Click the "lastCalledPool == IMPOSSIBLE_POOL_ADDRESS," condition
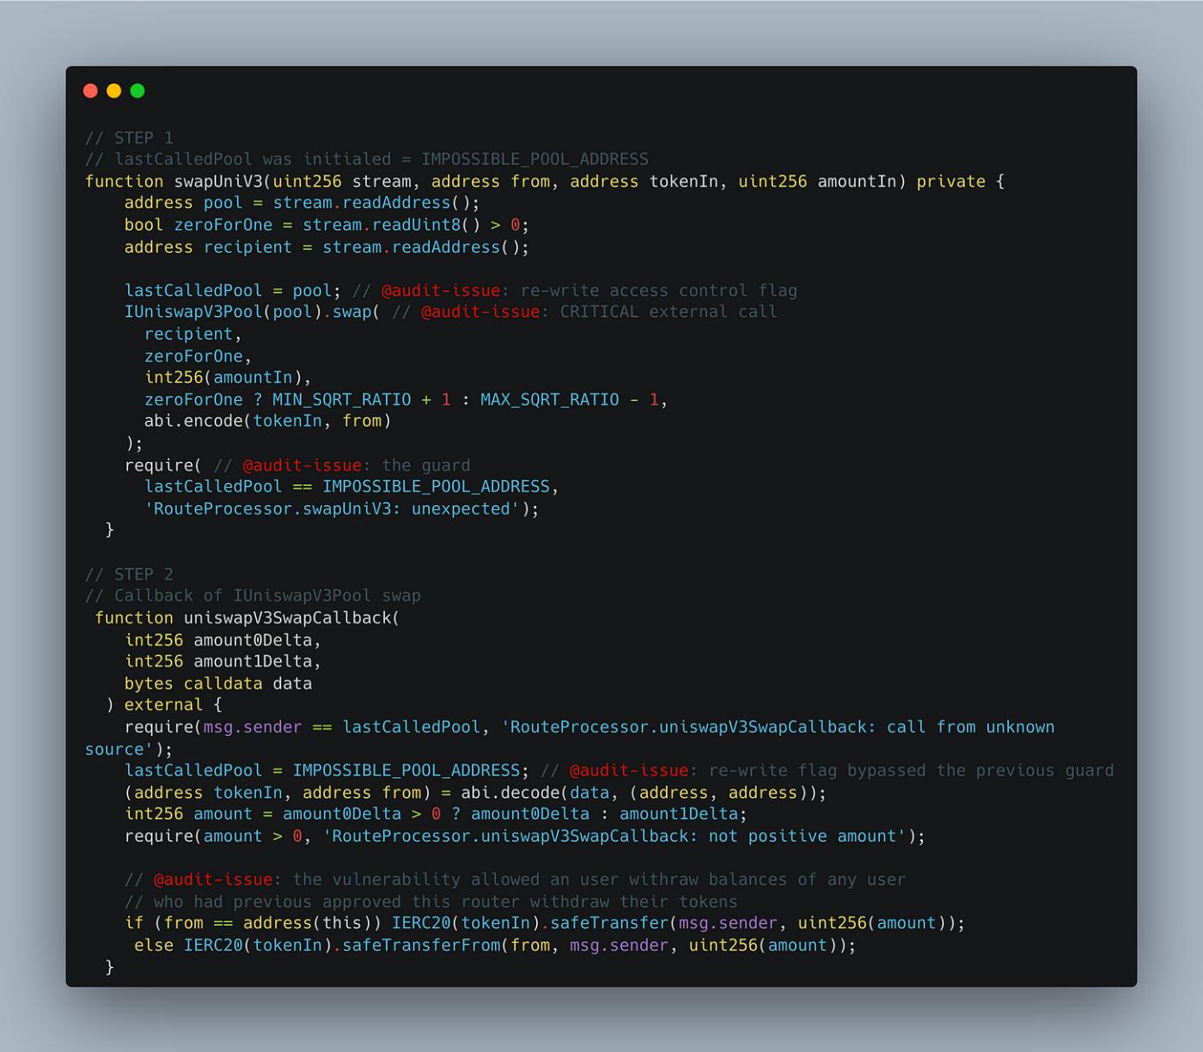Screen dimensions: 1203x1052 pyautogui.click(x=351, y=487)
